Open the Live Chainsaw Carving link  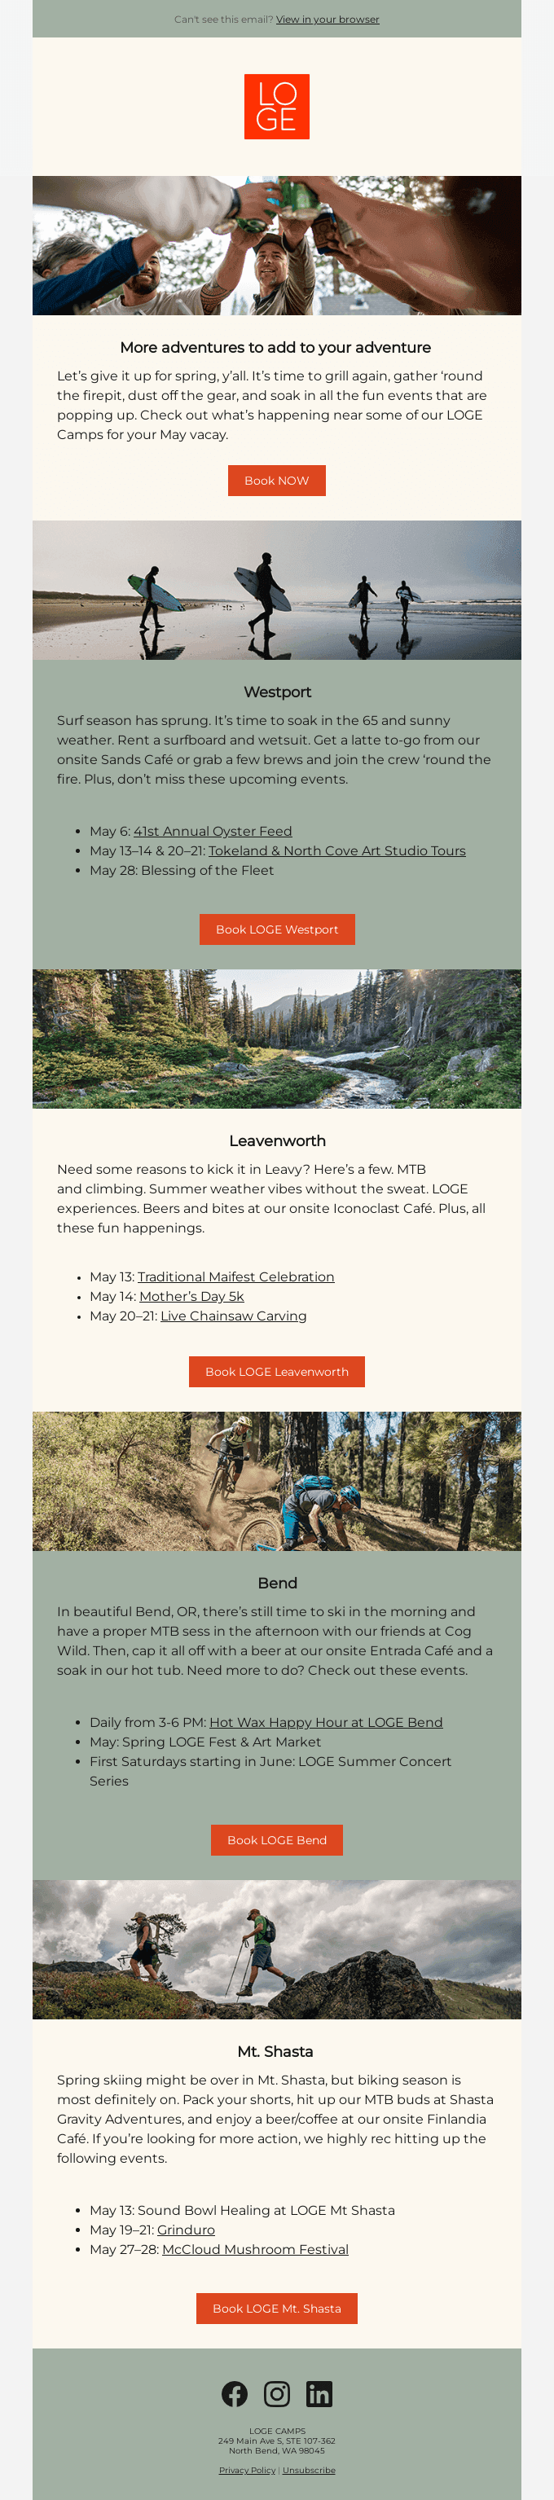tap(233, 1315)
